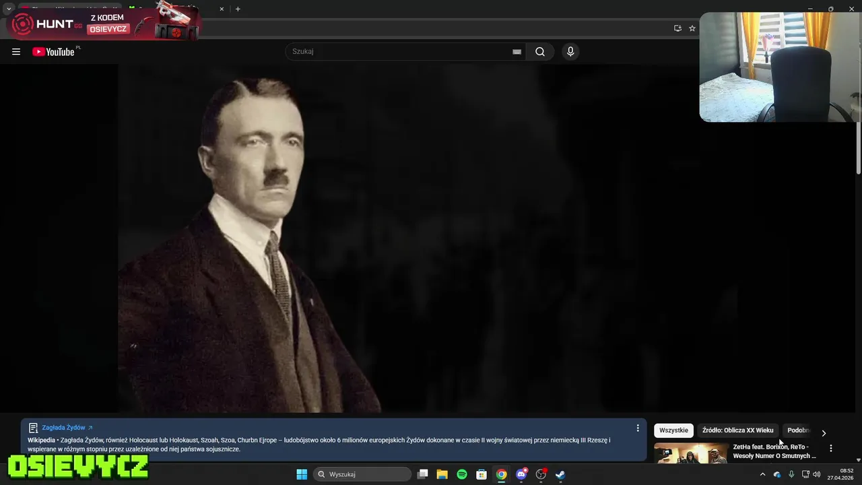Open Task View from the taskbar
Image resolution: width=862 pixels, height=485 pixels.
coord(422,474)
